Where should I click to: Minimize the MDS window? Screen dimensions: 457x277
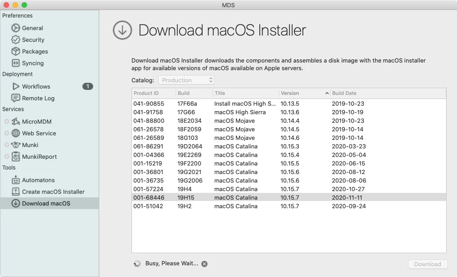[15, 5]
